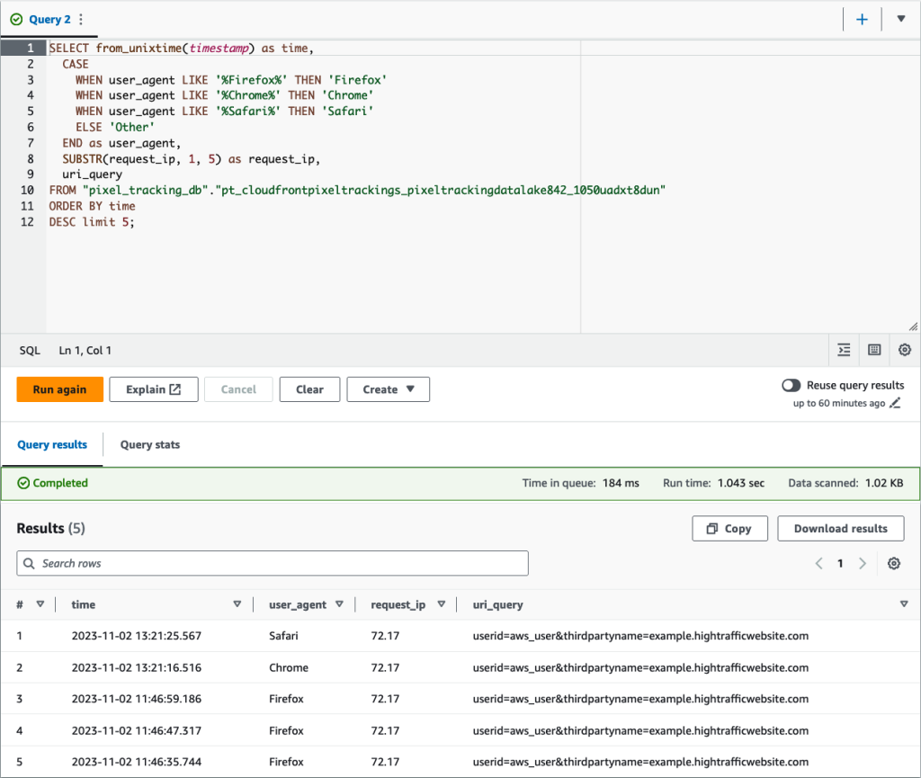Open the tab overflow dropdown arrow
This screenshot has height=778, width=921.
tap(902, 19)
